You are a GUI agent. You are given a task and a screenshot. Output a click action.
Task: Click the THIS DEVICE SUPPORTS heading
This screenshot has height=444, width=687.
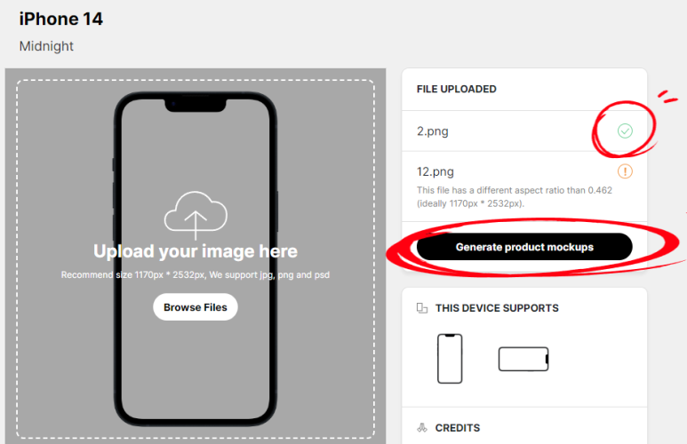(497, 308)
